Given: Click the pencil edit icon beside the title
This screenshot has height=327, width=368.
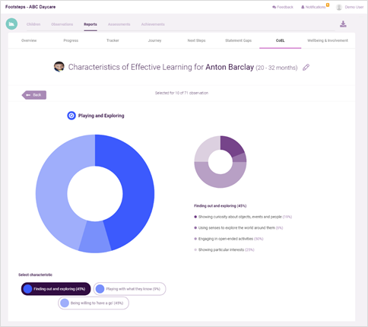Looking at the screenshot, I should [x=306, y=67].
